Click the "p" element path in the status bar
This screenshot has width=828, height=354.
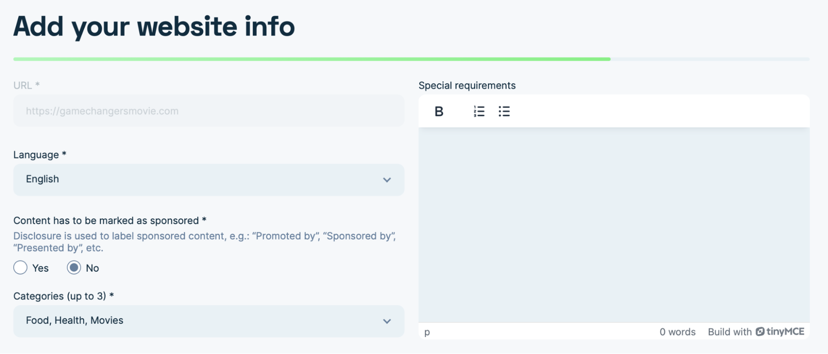(x=427, y=332)
